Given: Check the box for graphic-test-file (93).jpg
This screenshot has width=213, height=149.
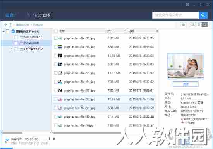Looking at the screenshot, I should [x=55, y=91].
